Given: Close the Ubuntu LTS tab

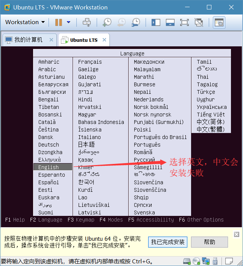Looking at the screenshot, I should click(104, 40).
